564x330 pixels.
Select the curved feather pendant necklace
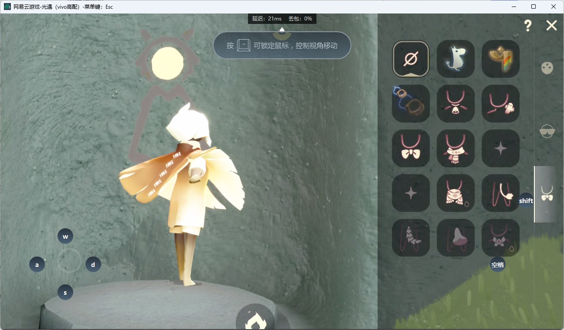(x=500, y=193)
